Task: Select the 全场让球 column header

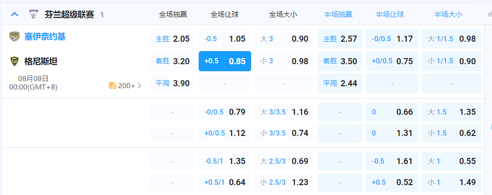Action: click(x=224, y=15)
